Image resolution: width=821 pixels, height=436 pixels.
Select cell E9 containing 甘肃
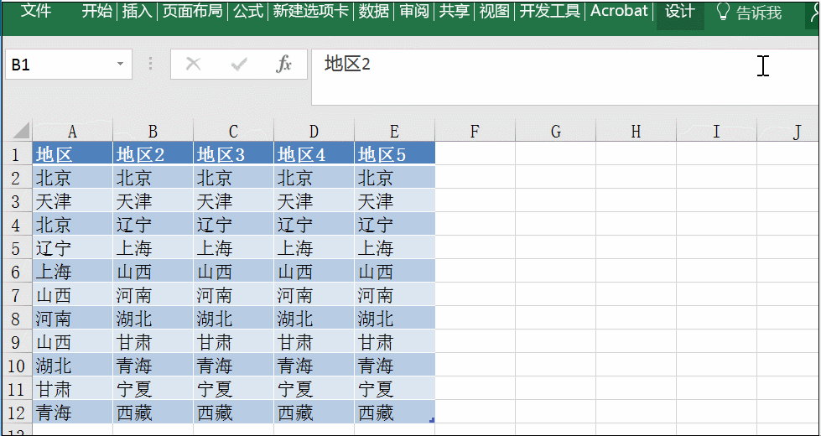[394, 342]
